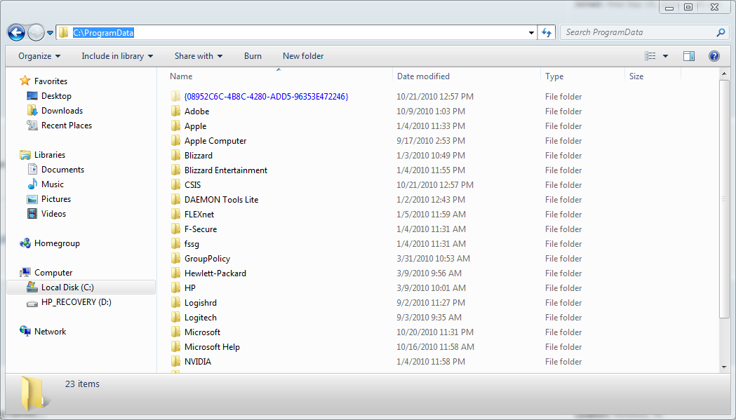
Task: Click the Homegroup icon
Action: [x=25, y=243]
